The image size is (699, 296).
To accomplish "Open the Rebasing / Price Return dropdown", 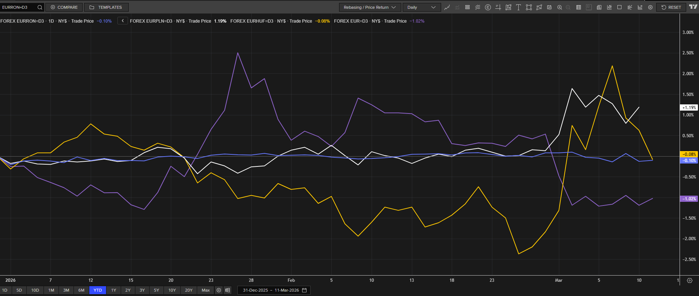I will click(x=369, y=7).
